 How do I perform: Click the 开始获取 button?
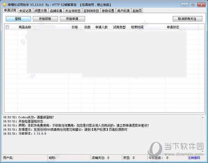45,19
